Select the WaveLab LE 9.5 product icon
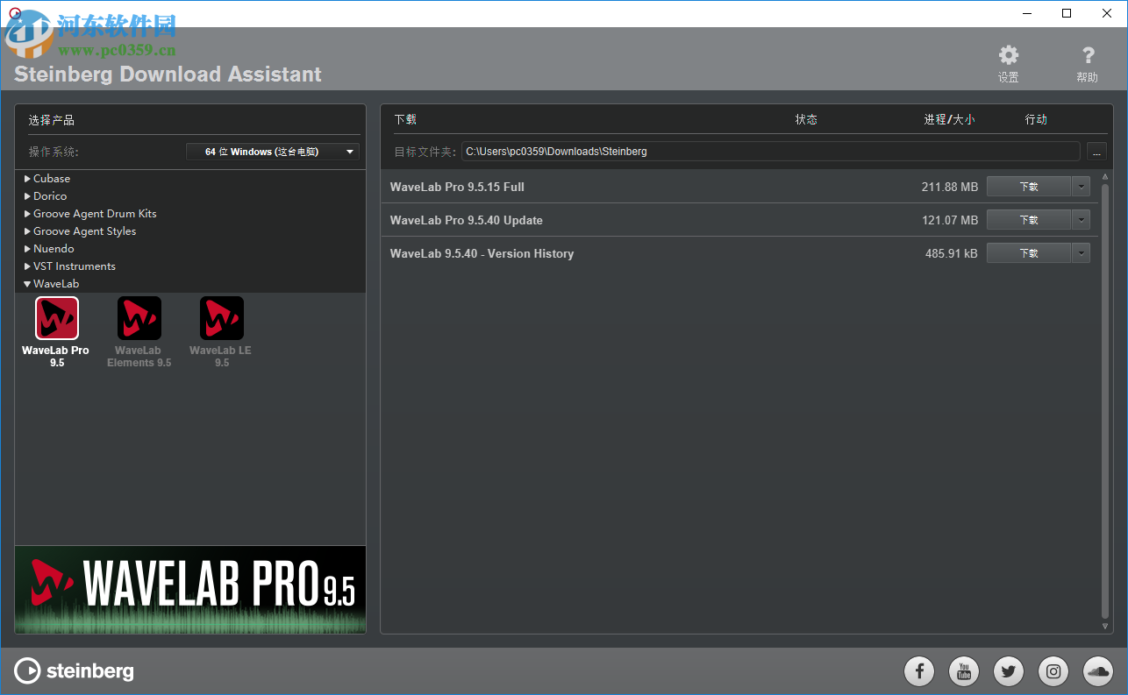Screen dimensions: 1128x695 (220, 317)
